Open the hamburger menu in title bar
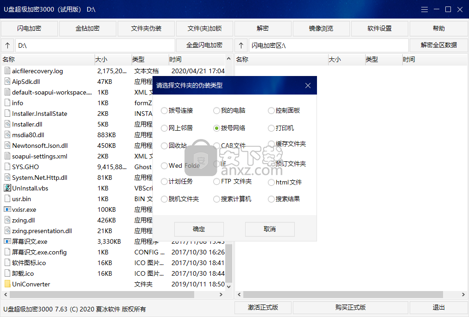Viewport: 469px width, 317px height. pos(425,9)
